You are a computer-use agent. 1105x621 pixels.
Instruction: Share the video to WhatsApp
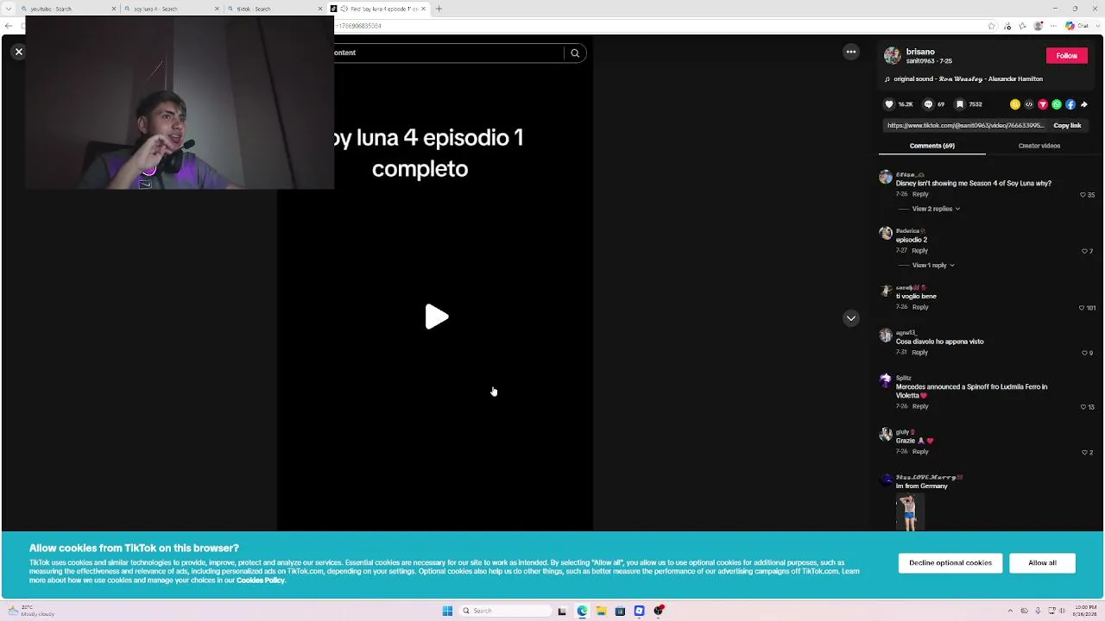tap(1057, 104)
